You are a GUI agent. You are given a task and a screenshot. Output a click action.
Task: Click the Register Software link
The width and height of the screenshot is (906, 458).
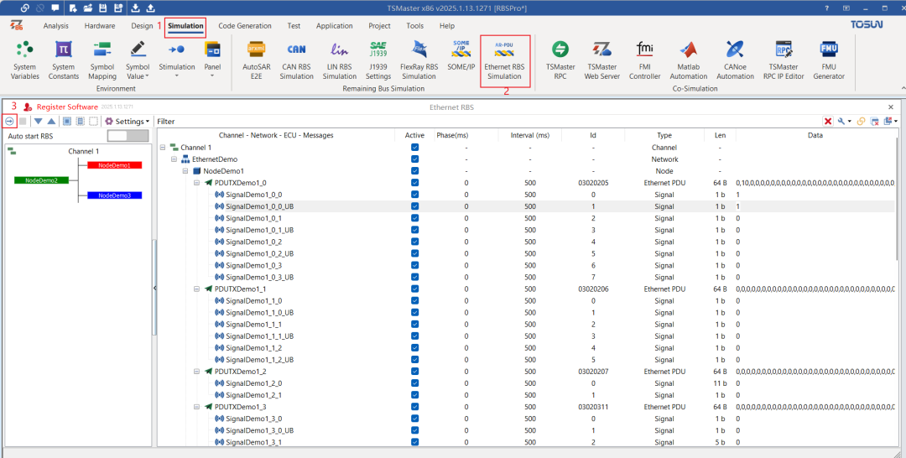[x=67, y=107]
